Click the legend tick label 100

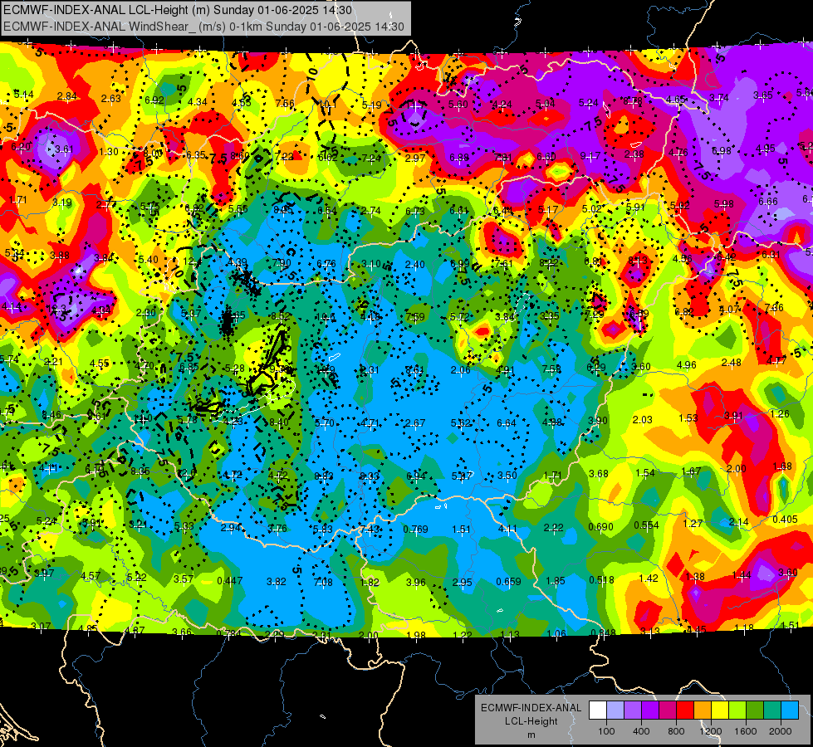(606, 731)
